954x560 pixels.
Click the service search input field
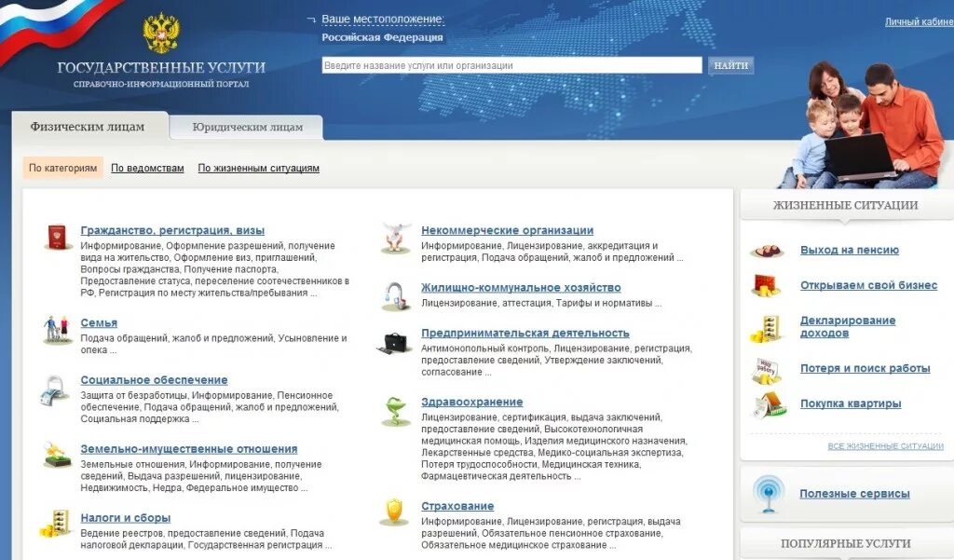[x=511, y=65]
